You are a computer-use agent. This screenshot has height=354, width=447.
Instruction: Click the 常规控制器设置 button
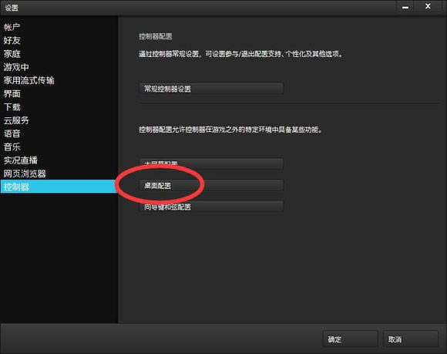[211, 89]
